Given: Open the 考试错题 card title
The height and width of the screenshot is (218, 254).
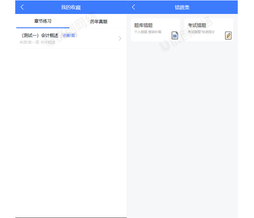Looking at the screenshot, I should 197,25.
